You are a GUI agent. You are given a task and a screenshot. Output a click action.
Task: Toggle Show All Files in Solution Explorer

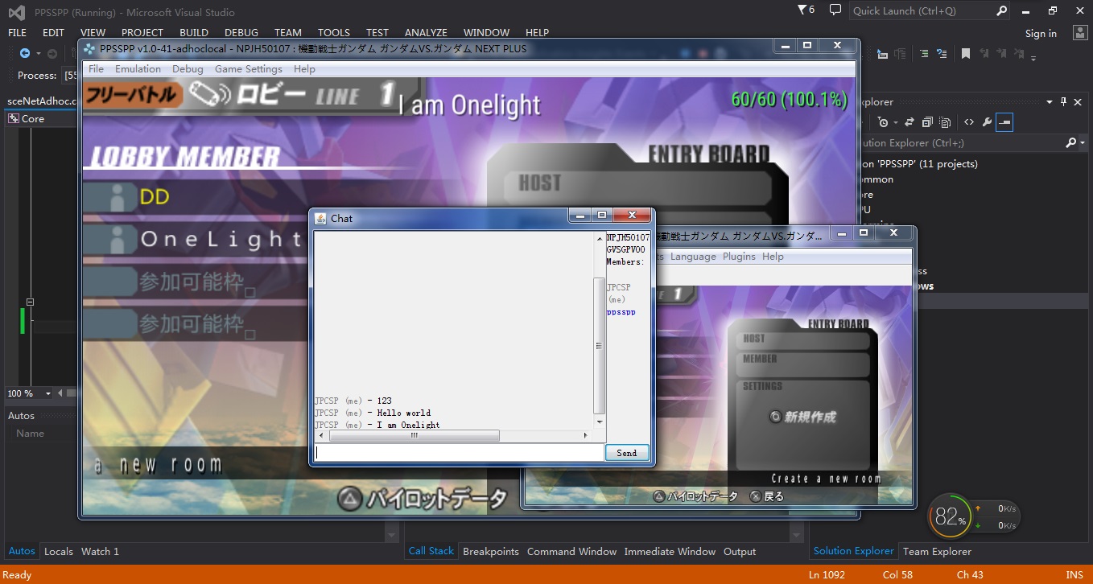click(x=946, y=122)
